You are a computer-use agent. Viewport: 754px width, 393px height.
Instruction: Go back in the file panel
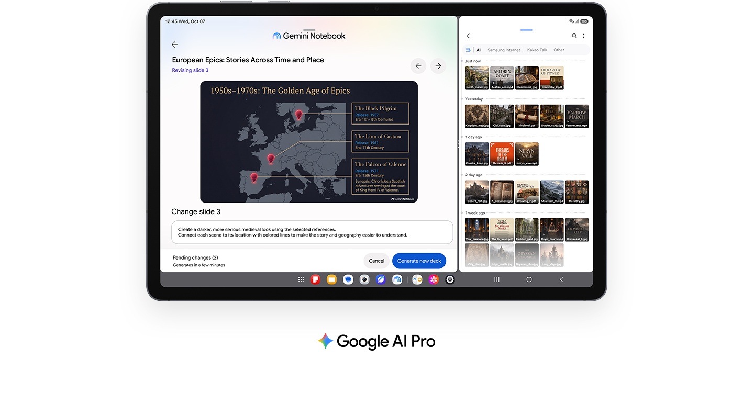pyautogui.click(x=468, y=36)
